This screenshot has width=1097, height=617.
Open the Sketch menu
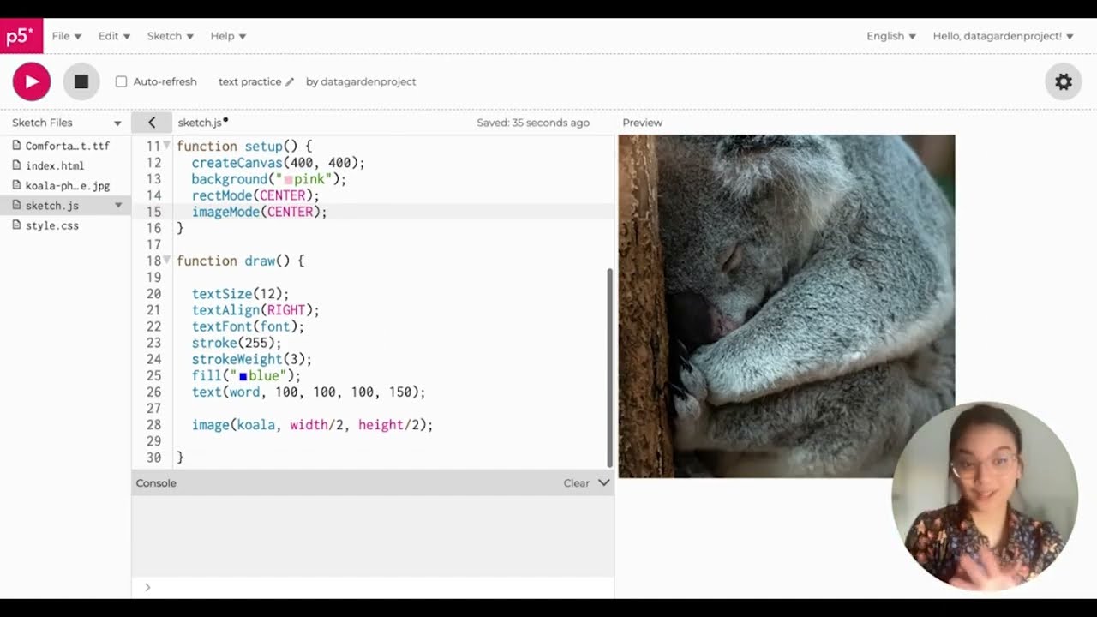171,36
